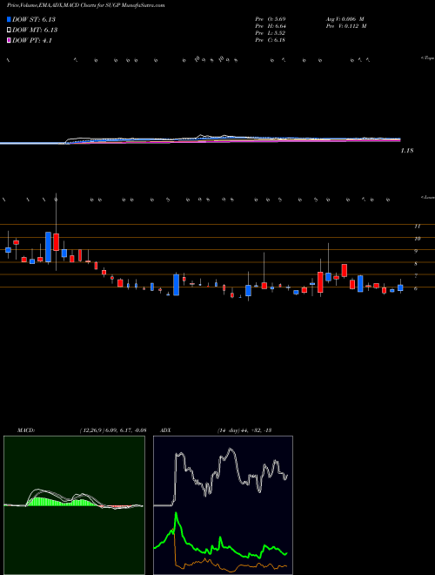Click the 'Pre O: 5.69' open value
Image resolution: width=435 pixels, height=575 pixels.
pos(271,19)
